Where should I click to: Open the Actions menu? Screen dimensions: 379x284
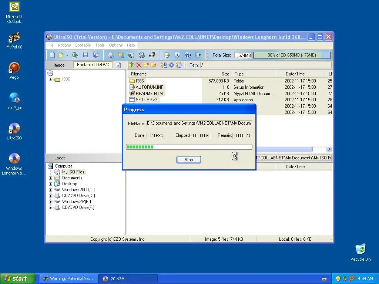[x=64, y=45]
